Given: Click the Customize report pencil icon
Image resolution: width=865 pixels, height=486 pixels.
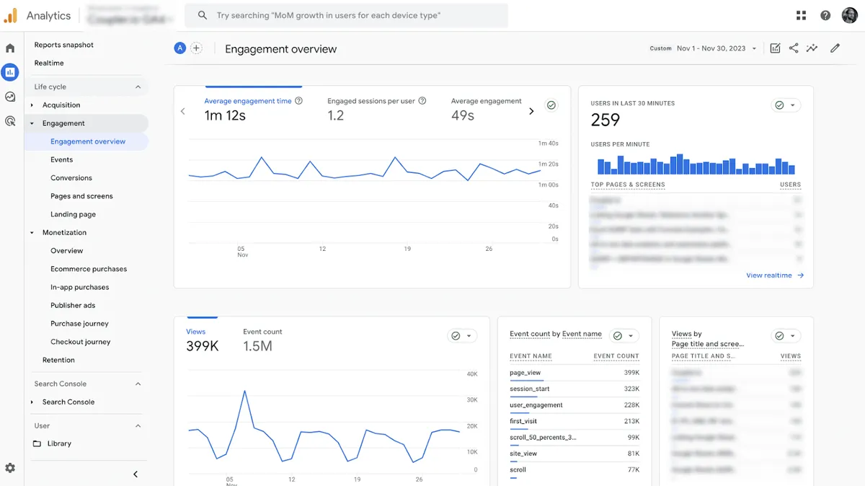Looking at the screenshot, I should [835, 48].
